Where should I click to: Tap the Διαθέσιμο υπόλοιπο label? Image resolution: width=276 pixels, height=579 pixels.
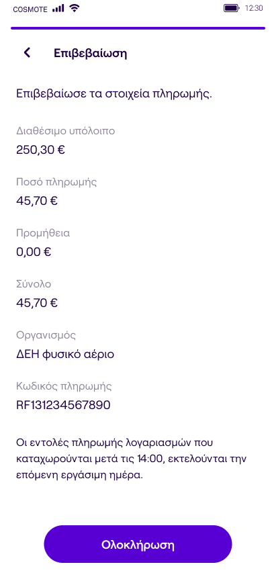click(66, 131)
